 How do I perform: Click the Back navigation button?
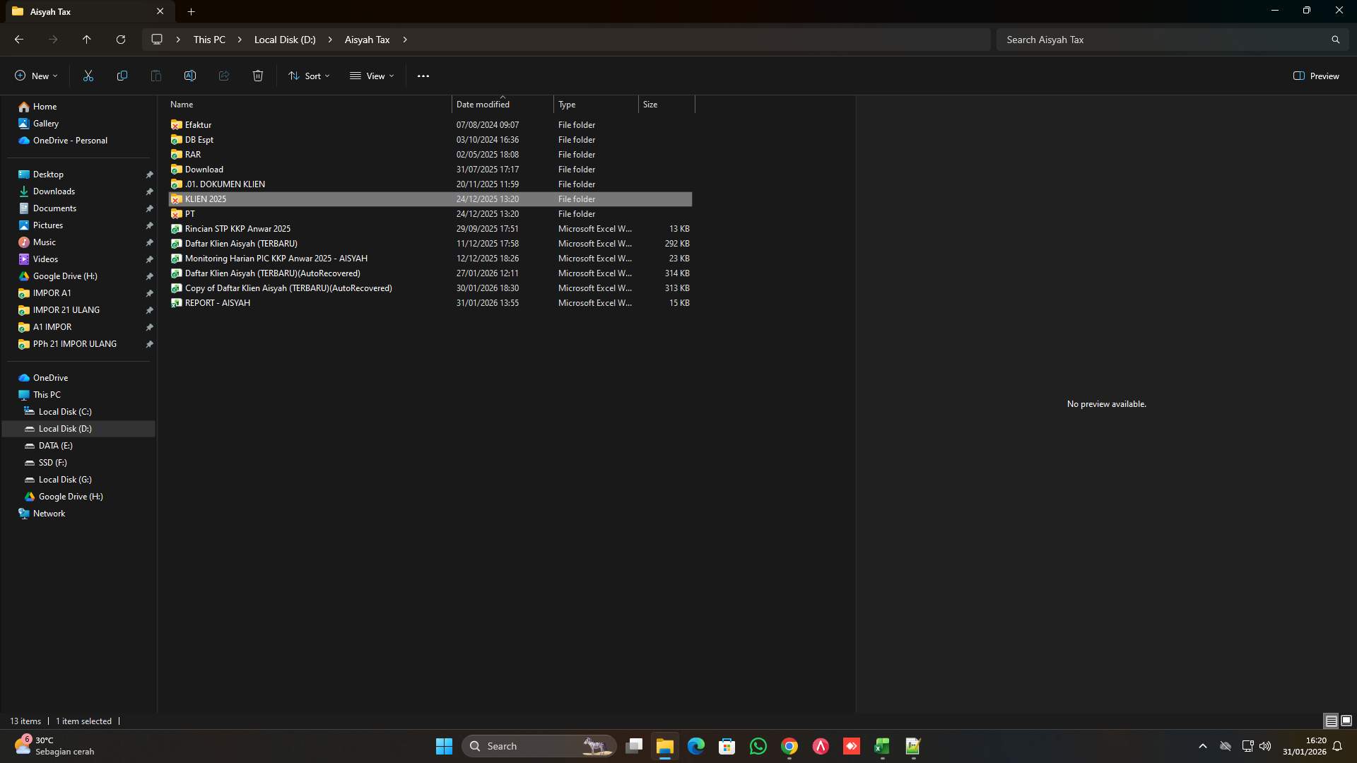pos(18,40)
